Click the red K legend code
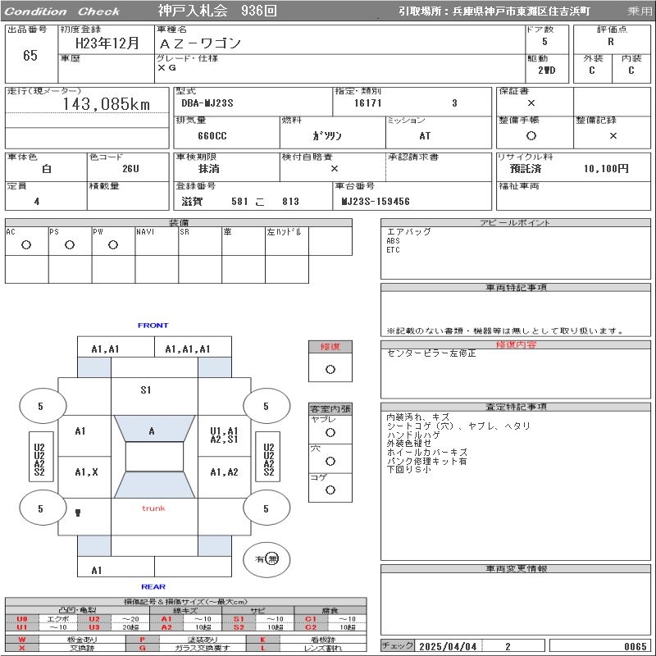Screen dimensions: 656x656 (x=262, y=640)
